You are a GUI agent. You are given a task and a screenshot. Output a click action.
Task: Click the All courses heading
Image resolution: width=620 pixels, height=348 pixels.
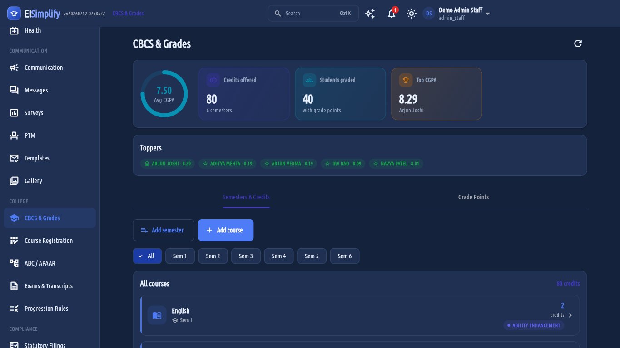[x=154, y=284]
